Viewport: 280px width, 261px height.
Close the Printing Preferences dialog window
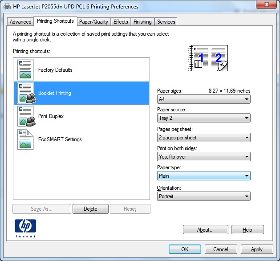point(267,4)
